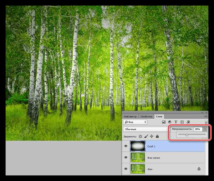Select the Слой 1 layer name

click(151, 146)
